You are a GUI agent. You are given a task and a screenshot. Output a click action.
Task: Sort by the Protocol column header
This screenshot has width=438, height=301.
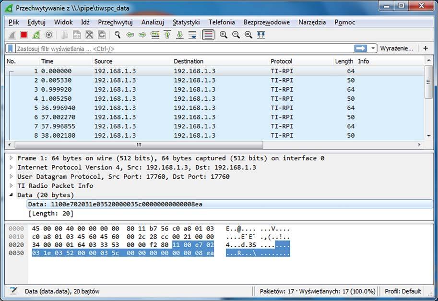300,61
